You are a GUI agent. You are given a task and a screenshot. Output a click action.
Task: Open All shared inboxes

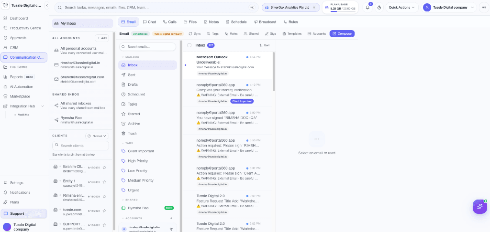81,105
